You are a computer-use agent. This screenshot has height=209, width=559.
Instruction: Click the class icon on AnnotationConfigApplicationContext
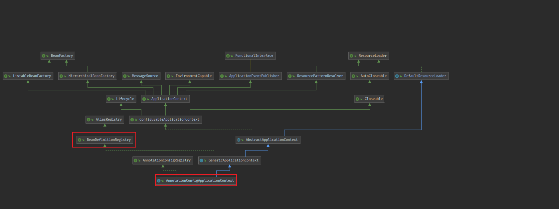click(159, 181)
